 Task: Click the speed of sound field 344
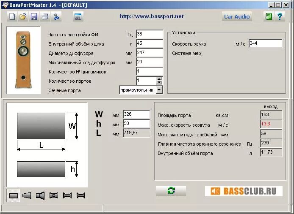(x=266, y=43)
